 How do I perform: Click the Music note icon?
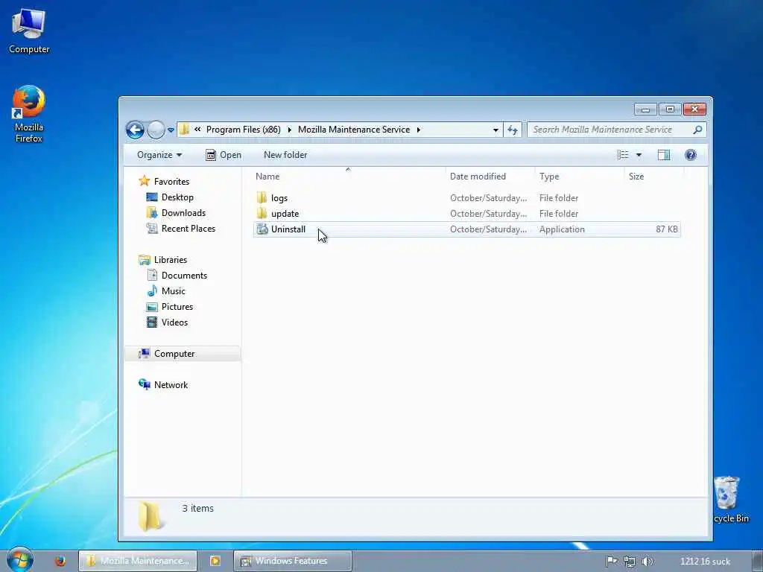click(152, 291)
